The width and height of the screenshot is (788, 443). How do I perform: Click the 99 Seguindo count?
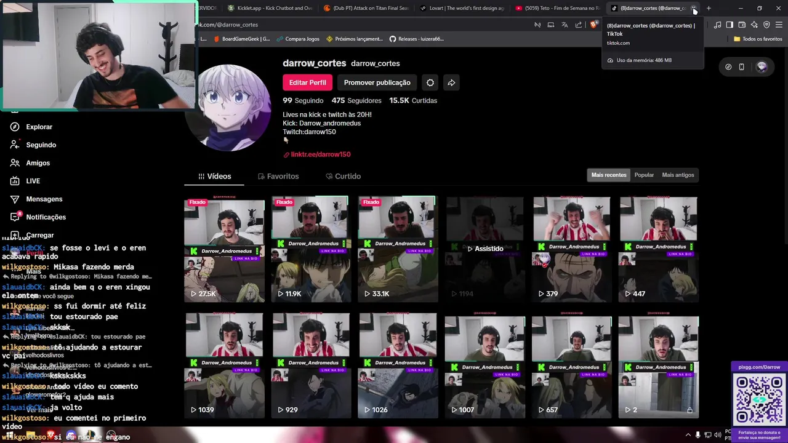(303, 100)
